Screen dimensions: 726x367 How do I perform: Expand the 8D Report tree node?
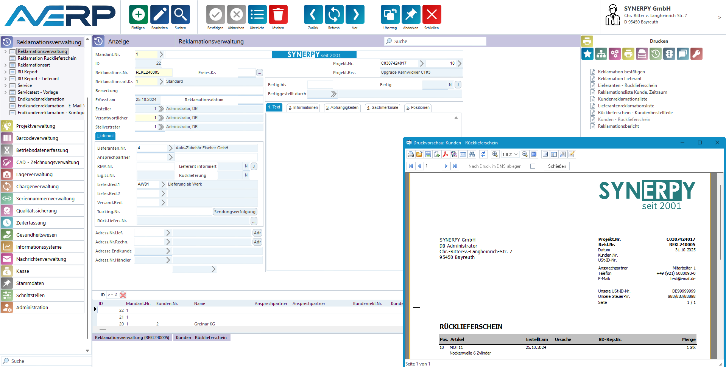point(5,72)
